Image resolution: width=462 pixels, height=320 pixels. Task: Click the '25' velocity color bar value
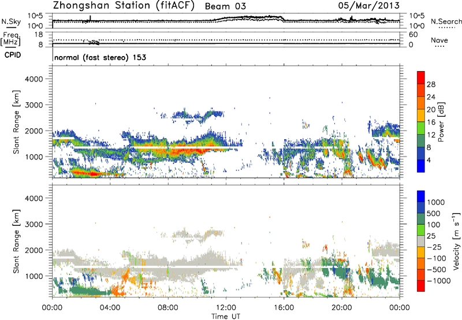point(431,236)
